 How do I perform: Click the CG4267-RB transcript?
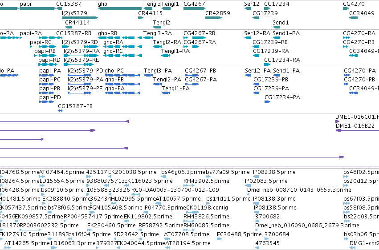195,38
